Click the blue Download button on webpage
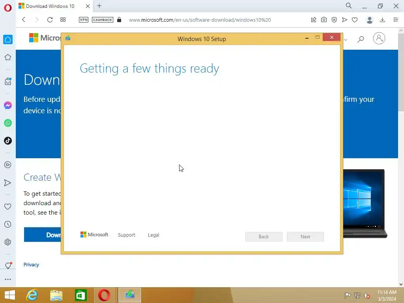The height and width of the screenshot is (303, 404). click(43, 235)
